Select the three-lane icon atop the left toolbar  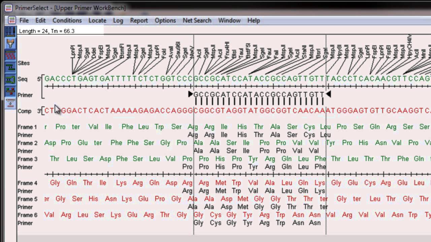[x=10, y=31]
